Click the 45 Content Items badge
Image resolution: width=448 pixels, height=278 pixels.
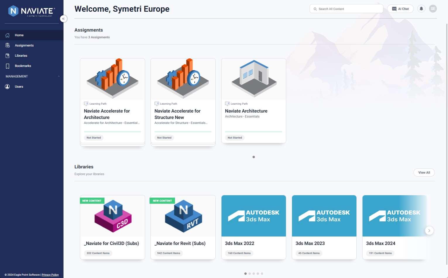pos(309,253)
